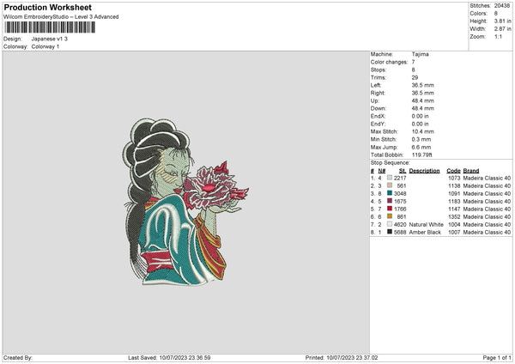The width and height of the screenshot is (515, 364).
Task: Click 'Madeira Classic 40' in the Amber Black row
Action: tap(487, 232)
